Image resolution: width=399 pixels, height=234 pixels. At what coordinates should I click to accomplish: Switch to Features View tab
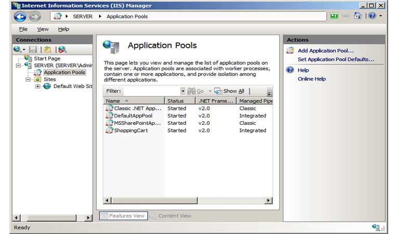pyautogui.click(x=124, y=216)
